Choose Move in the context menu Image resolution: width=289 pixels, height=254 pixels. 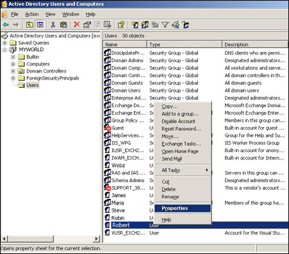tap(183, 136)
